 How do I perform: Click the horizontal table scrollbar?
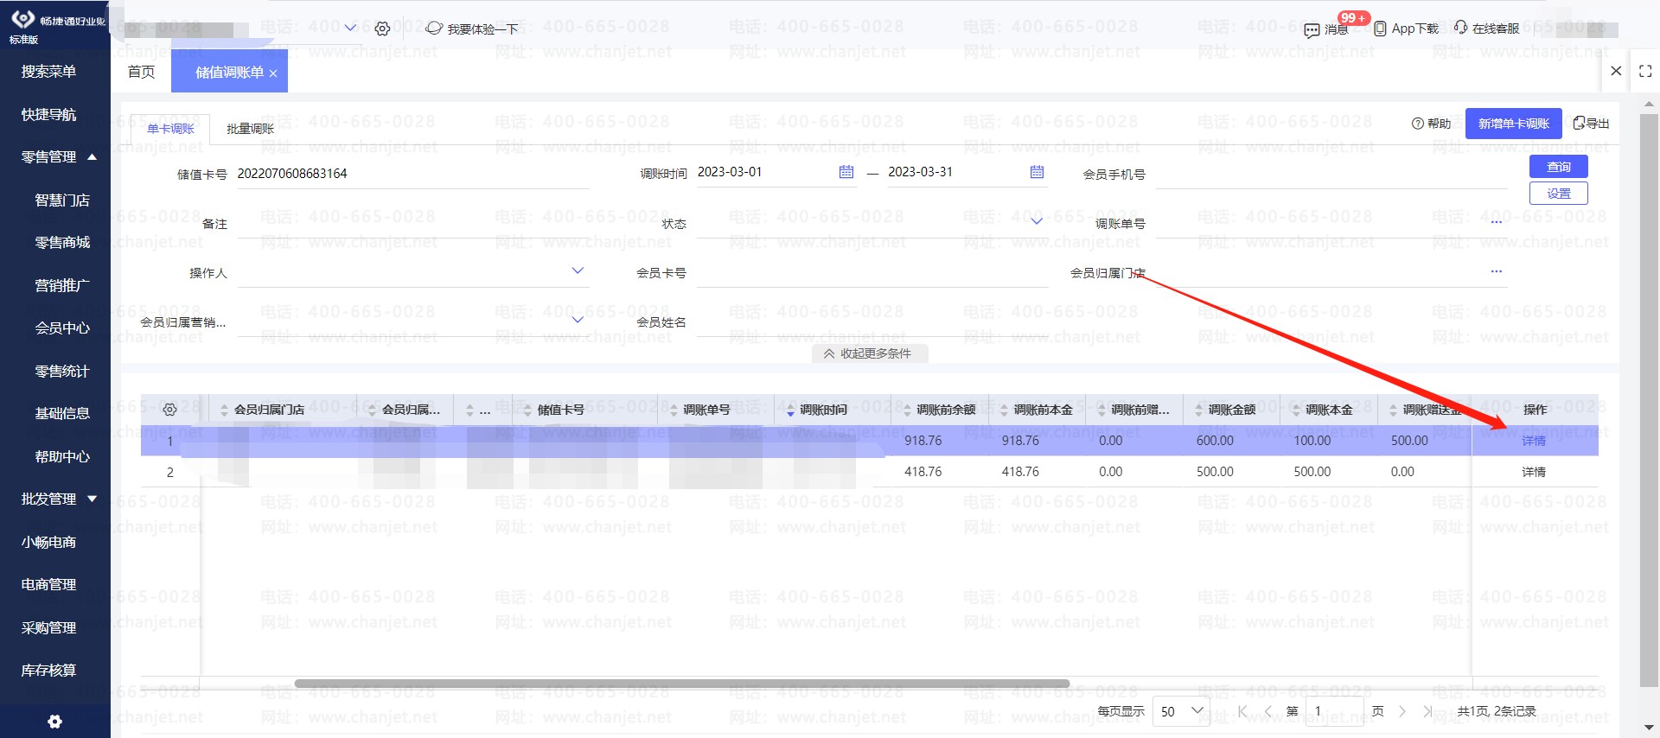pos(682,684)
